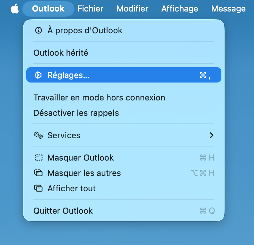Click the ⌘, shortcut on Réglages row
254x245 pixels.
pos(205,75)
